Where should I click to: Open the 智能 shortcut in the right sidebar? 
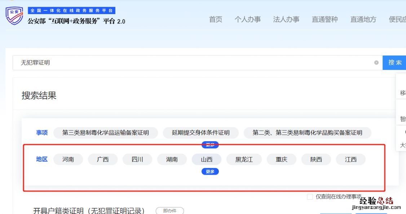(402, 119)
